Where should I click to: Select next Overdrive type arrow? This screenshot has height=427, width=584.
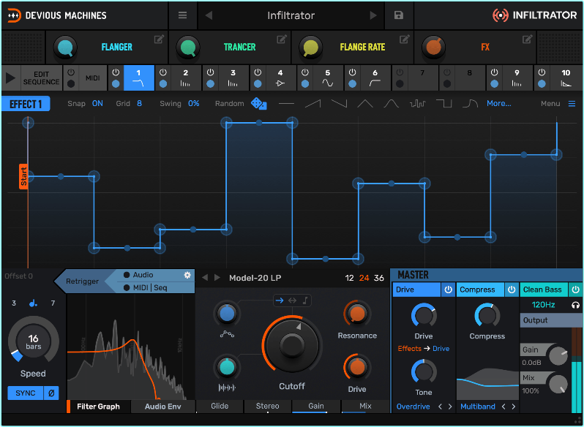pos(450,407)
